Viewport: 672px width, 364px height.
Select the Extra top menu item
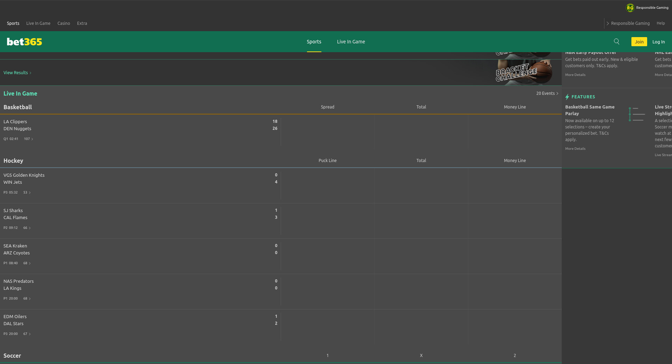click(82, 23)
